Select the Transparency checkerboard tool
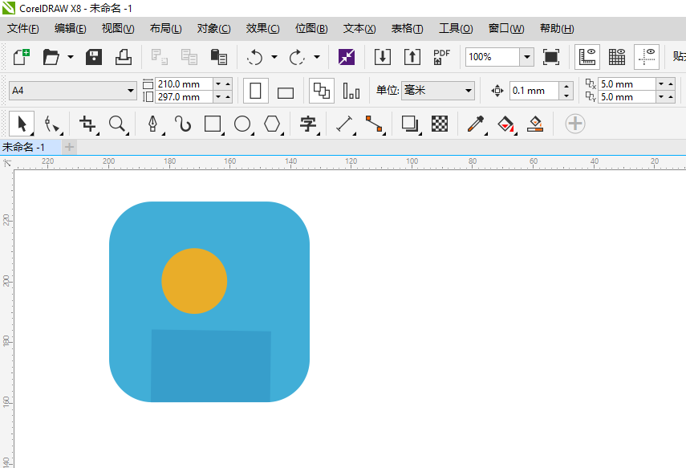 pos(440,124)
